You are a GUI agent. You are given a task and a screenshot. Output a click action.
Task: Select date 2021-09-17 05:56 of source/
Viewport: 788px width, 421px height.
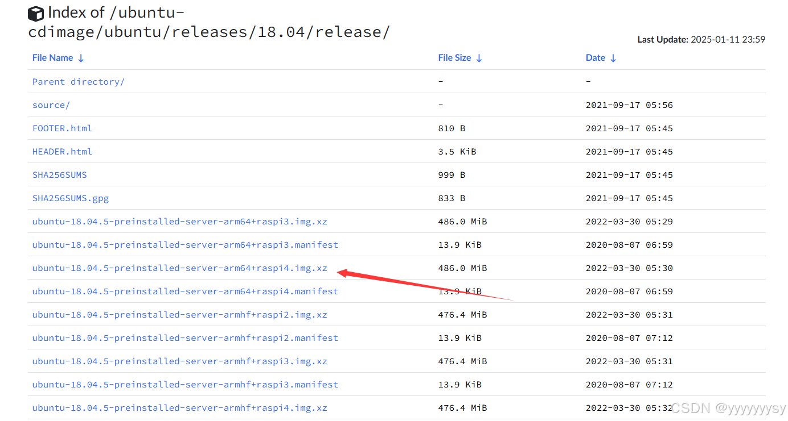click(x=629, y=105)
